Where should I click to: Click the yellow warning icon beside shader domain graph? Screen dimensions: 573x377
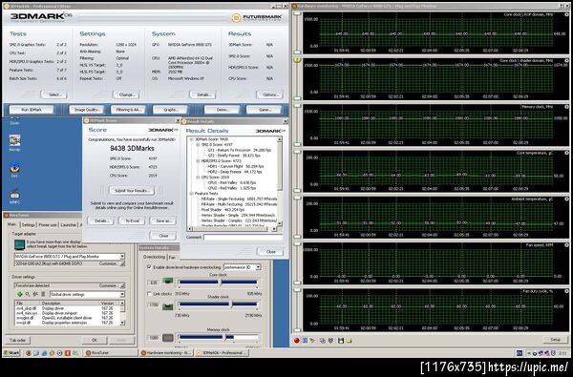point(297,59)
